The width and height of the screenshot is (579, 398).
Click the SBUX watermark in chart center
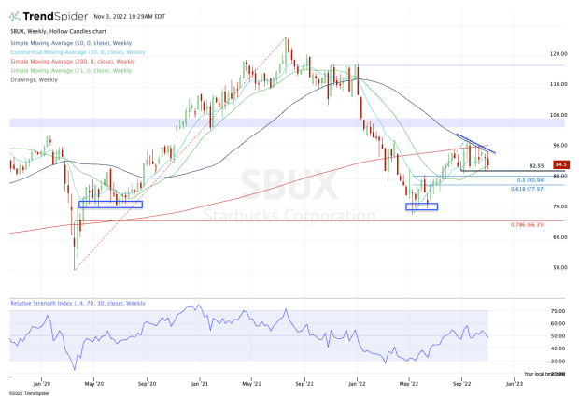pos(289,185)
